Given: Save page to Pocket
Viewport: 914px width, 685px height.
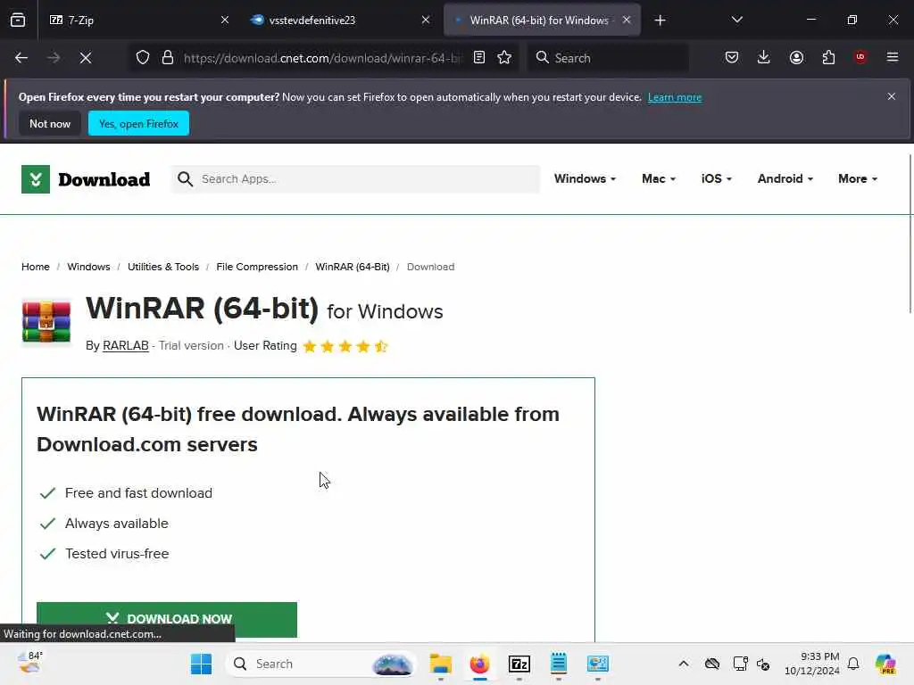Looking at the screenshot, I should click(732, 58).
